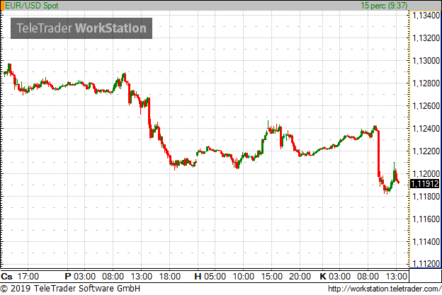Click the EUR/USD Spot chart title
This screenshot has height=295, width=442.
(x=32, y=6)
